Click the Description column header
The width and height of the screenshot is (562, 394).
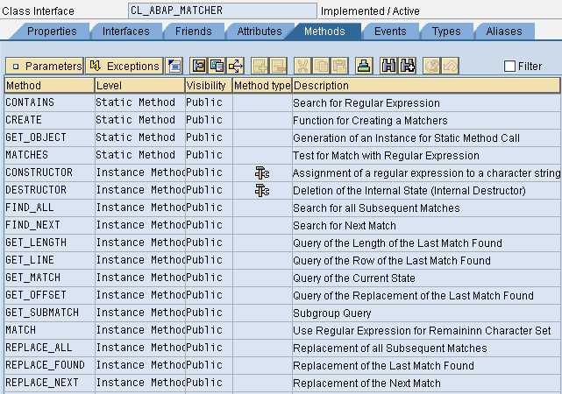click(x=426, y=86)
